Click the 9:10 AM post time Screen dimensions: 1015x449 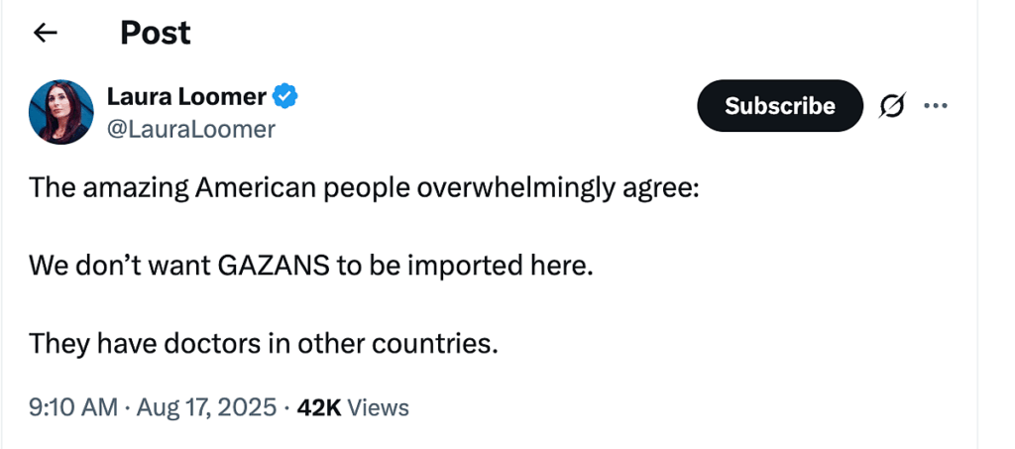click(x=72, y=407)
